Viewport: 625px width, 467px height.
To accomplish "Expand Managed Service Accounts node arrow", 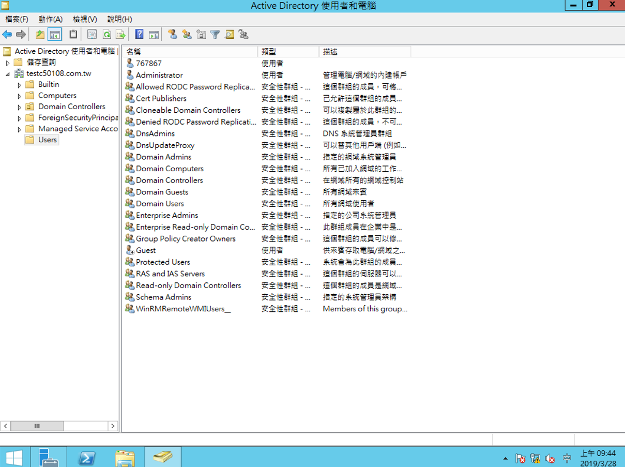I will pos(20,129).
